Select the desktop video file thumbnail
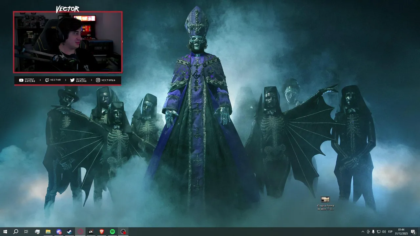 tap(325, 199)
